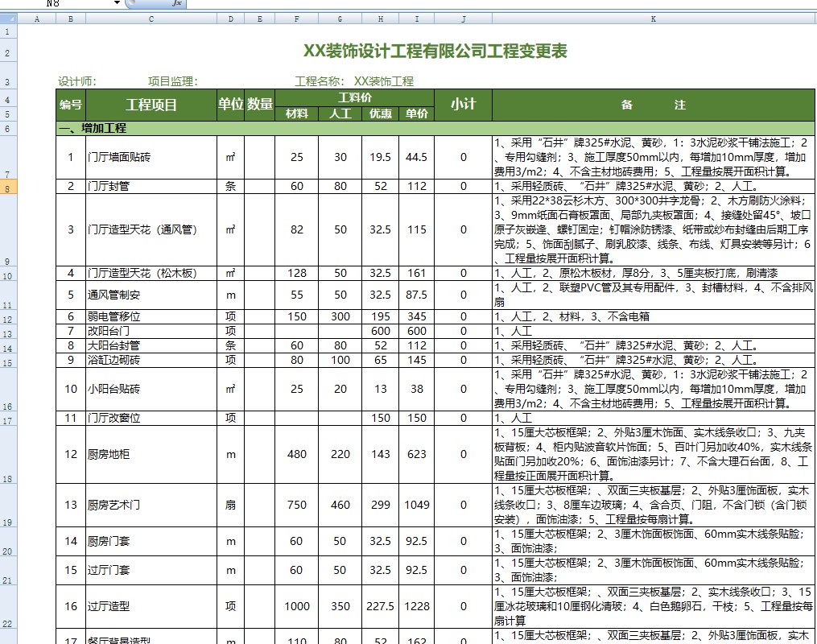Select column F header
817x644 pixels.
click(296, 19)
